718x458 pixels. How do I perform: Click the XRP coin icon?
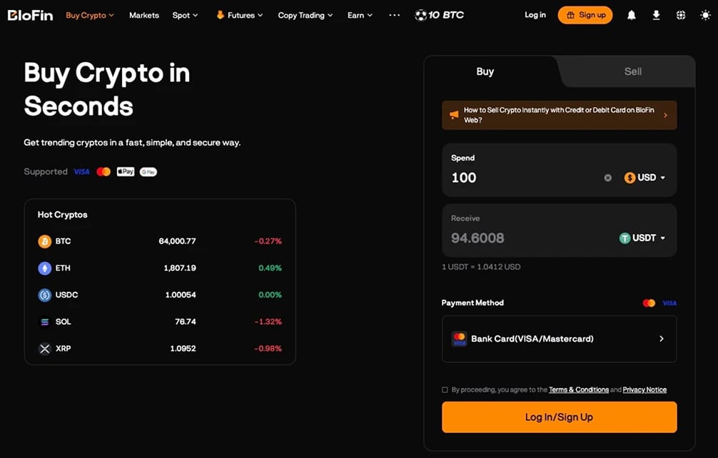pos(44,349)
